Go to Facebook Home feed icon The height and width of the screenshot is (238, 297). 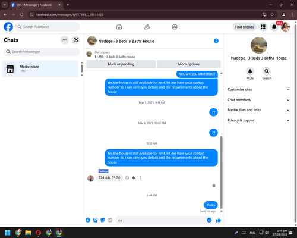[x=119, y=27]
